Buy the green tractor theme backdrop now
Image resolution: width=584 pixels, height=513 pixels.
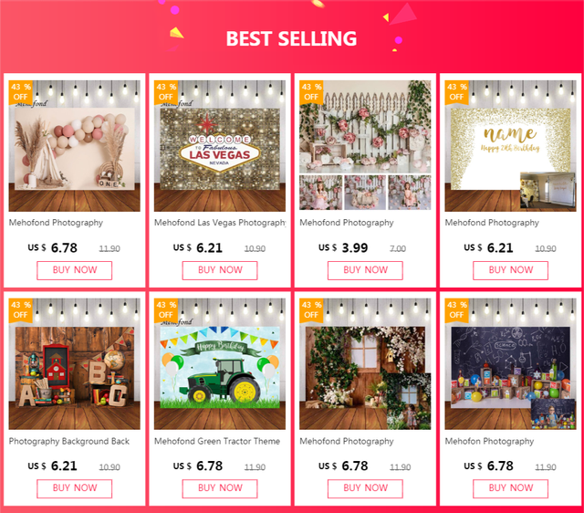[x=220, y=488]
